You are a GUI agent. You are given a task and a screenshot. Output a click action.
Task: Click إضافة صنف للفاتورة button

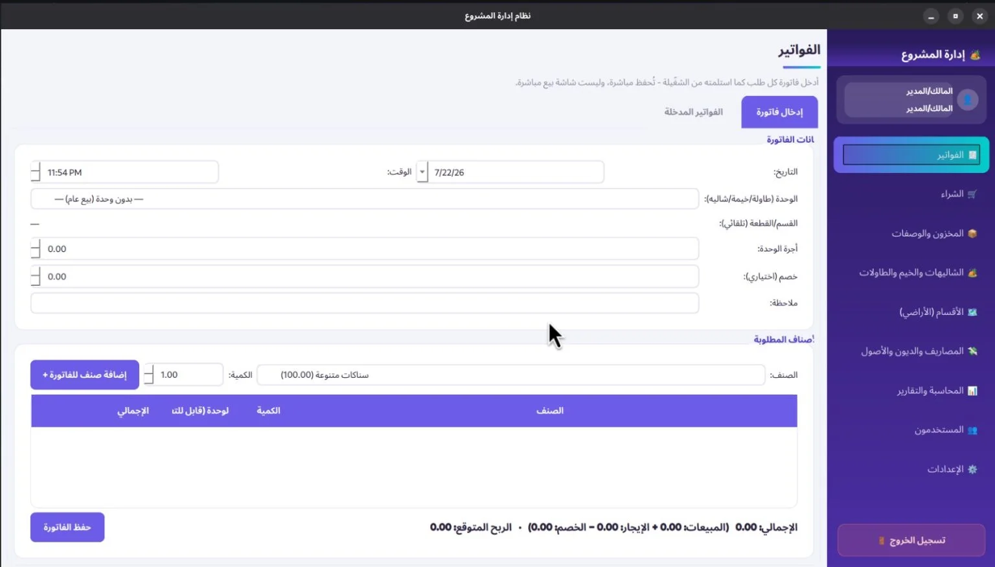pos(85,375)
